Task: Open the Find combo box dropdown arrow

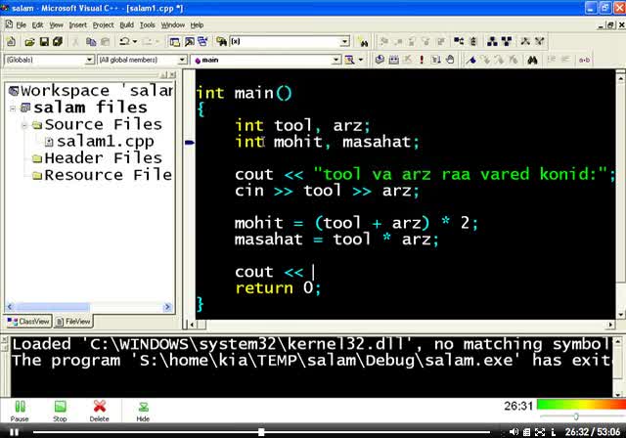Action: coord(345,41)
